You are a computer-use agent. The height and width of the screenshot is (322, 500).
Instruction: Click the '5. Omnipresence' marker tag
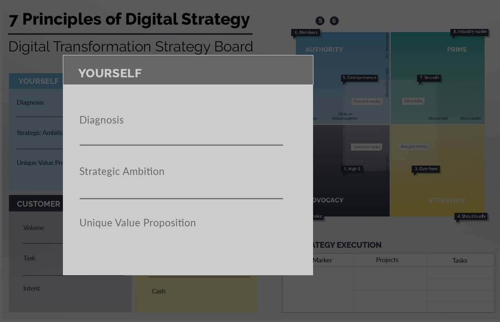[359, 77]
